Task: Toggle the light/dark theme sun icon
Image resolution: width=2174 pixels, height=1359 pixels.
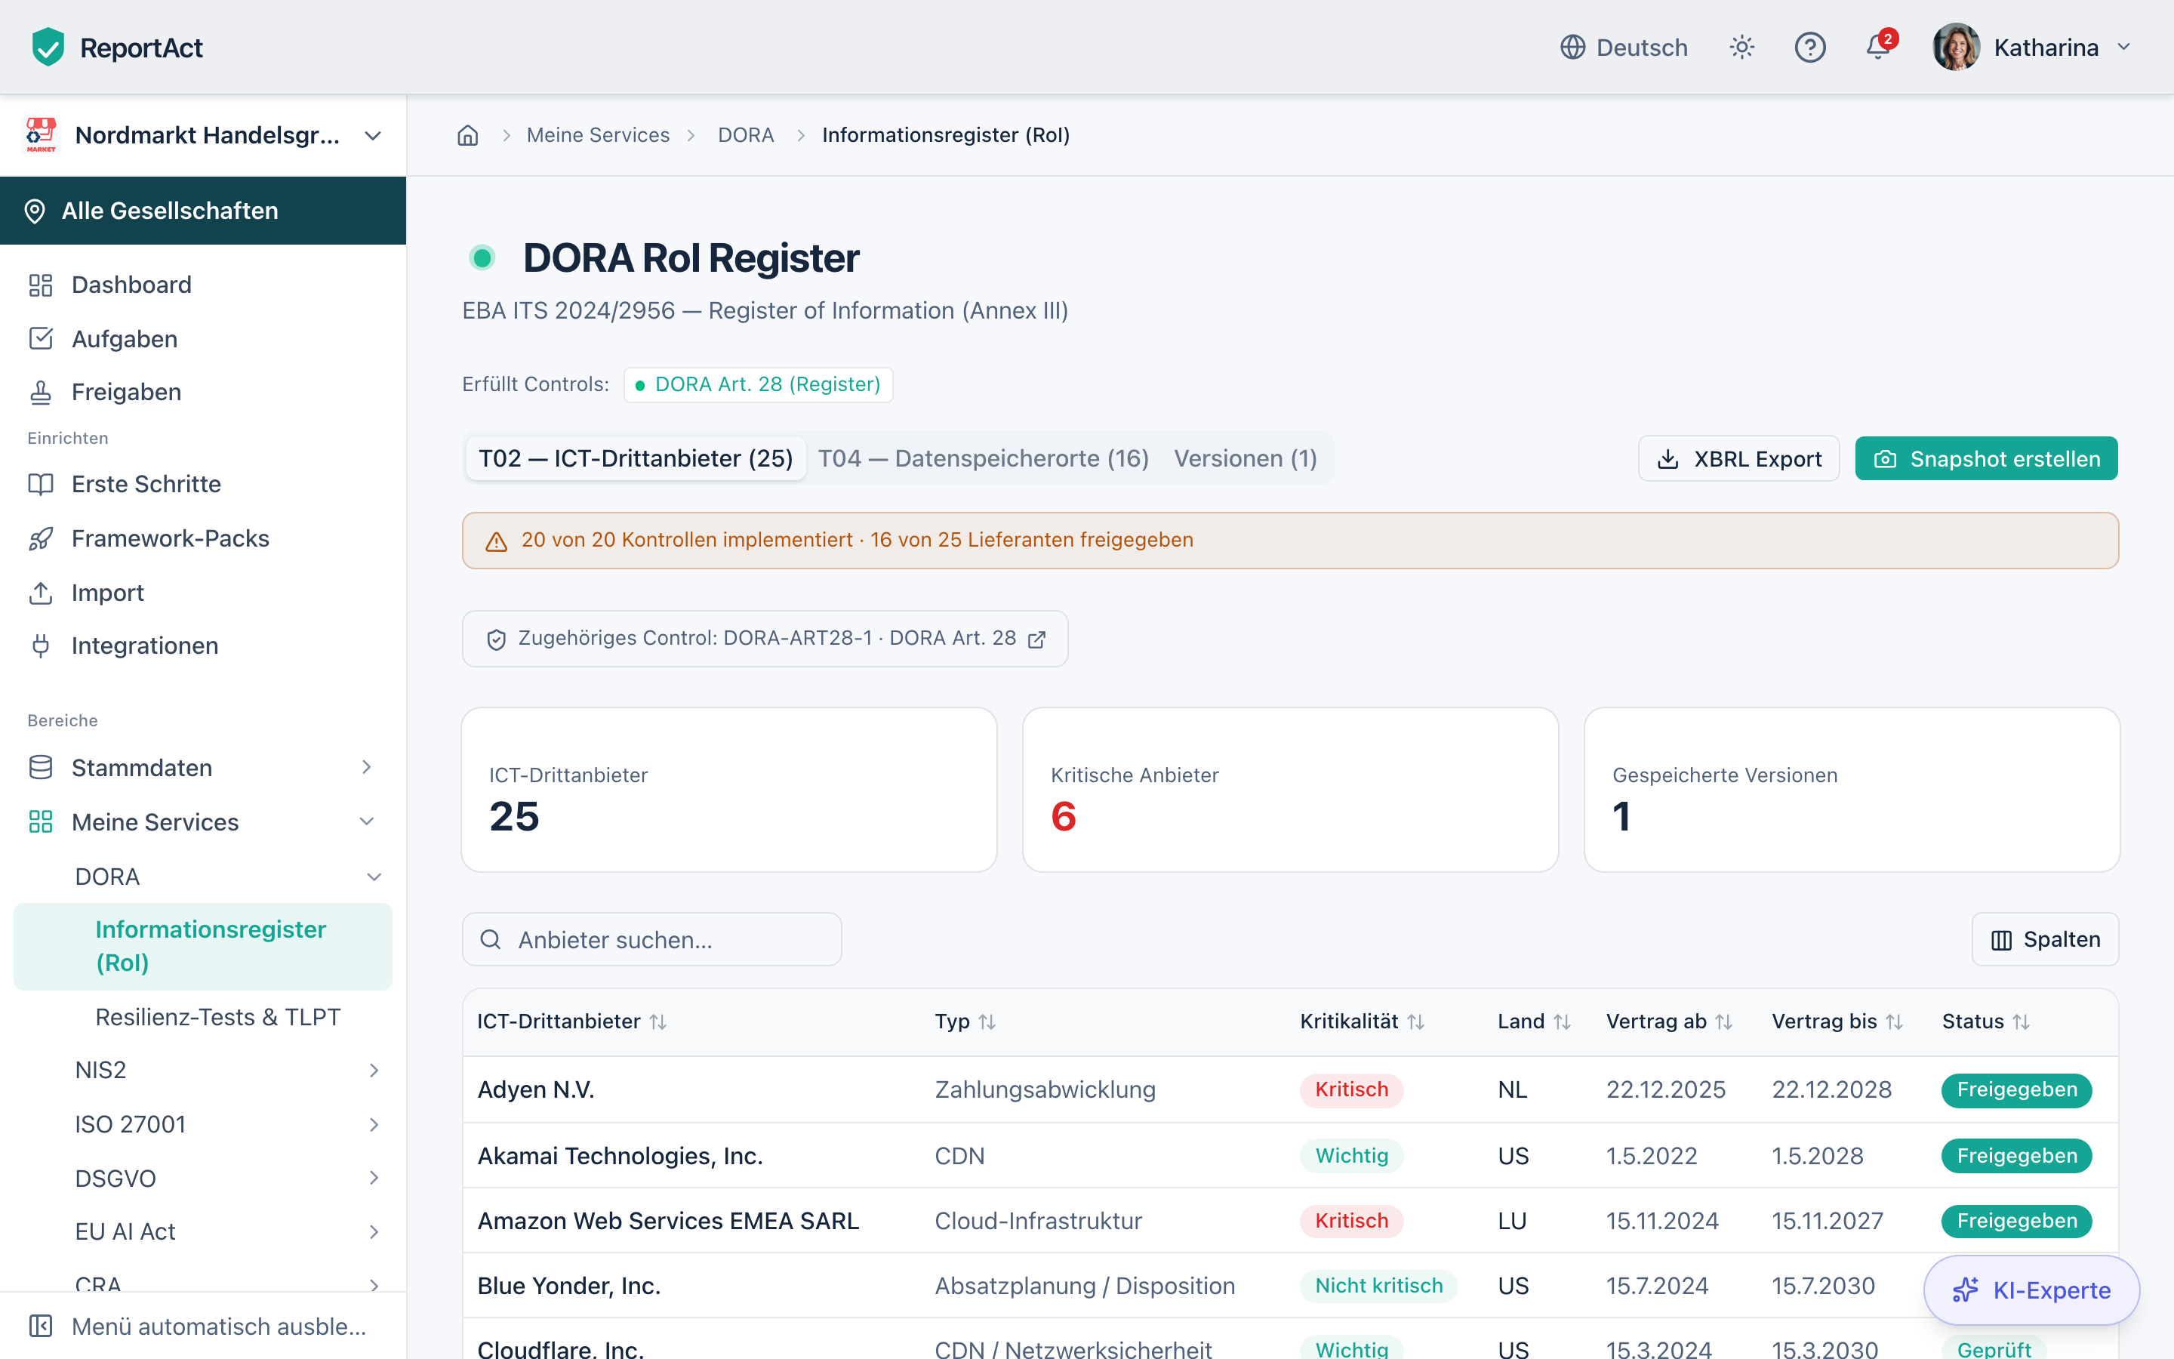Action: point(1742,47)
